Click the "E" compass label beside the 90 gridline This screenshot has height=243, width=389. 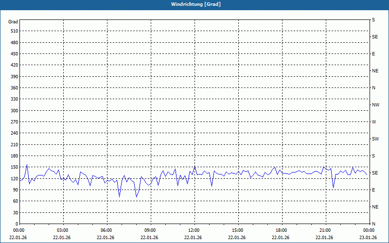[373, 190]
